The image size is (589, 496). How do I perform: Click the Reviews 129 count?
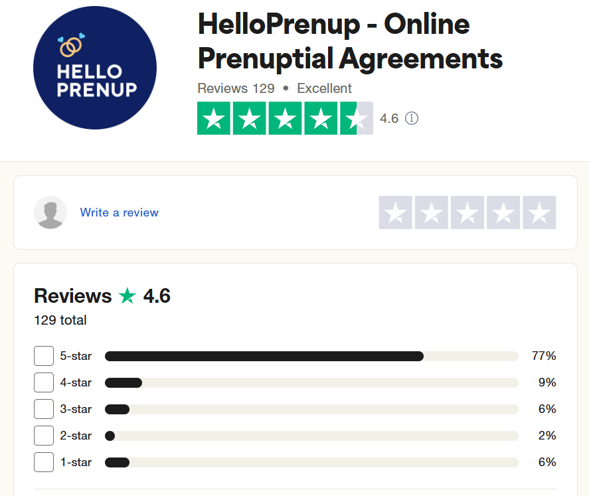[x=236, y=88]
